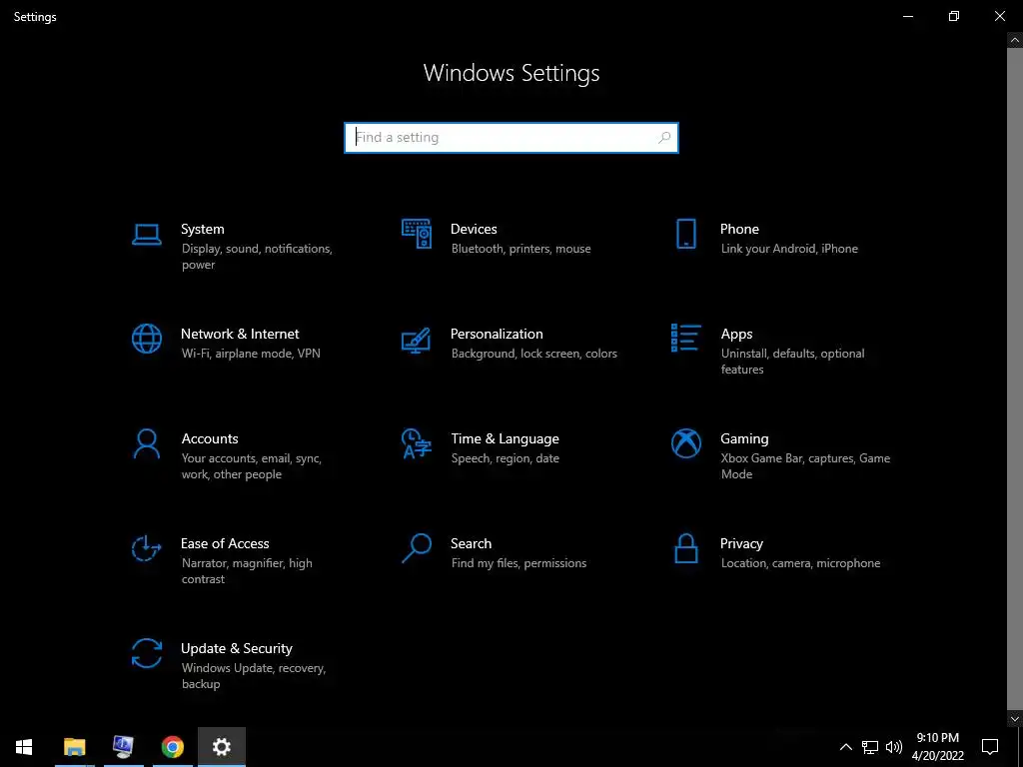Close the Settings window
The image size is (1023, 767).
click(1000, 16)
